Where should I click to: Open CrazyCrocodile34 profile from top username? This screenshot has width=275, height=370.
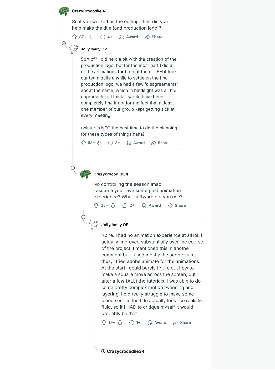pyautogui.click(x=89, y=11)
